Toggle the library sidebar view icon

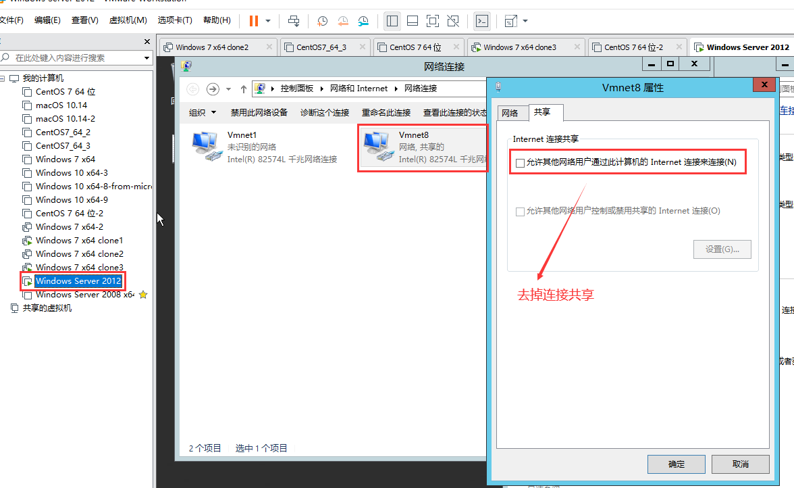click(392, 21)
